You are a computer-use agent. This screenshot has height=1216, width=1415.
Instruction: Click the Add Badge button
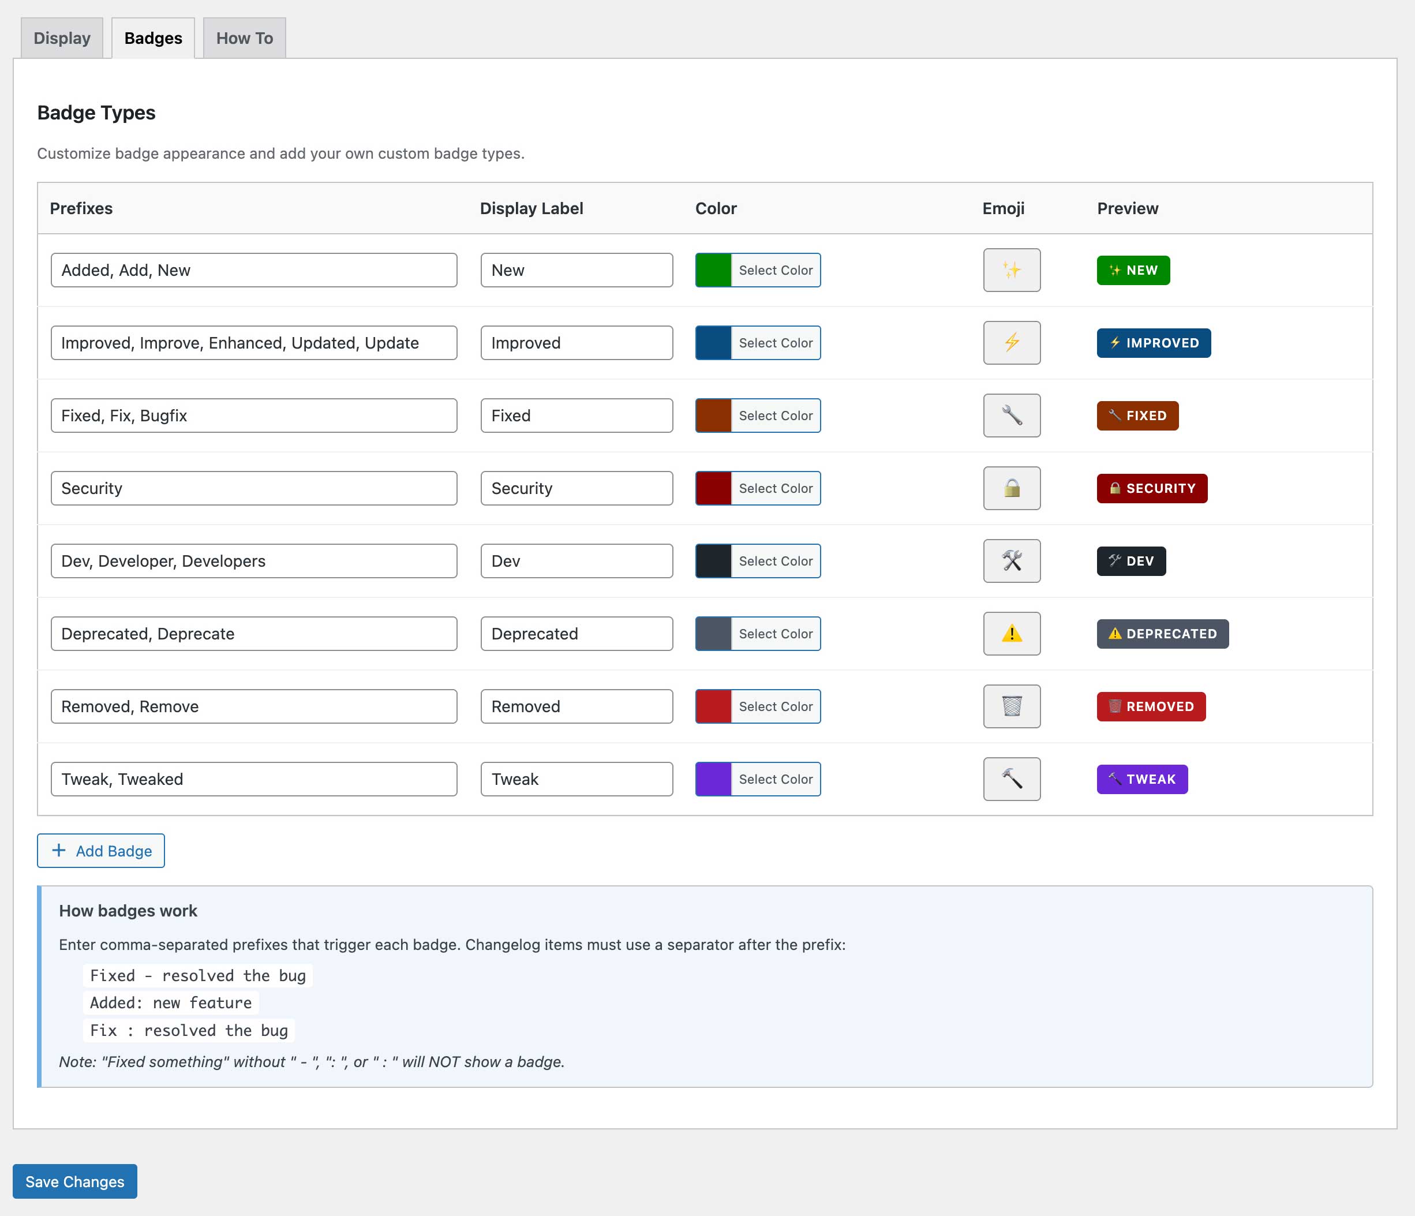click(x=101, y=851)
